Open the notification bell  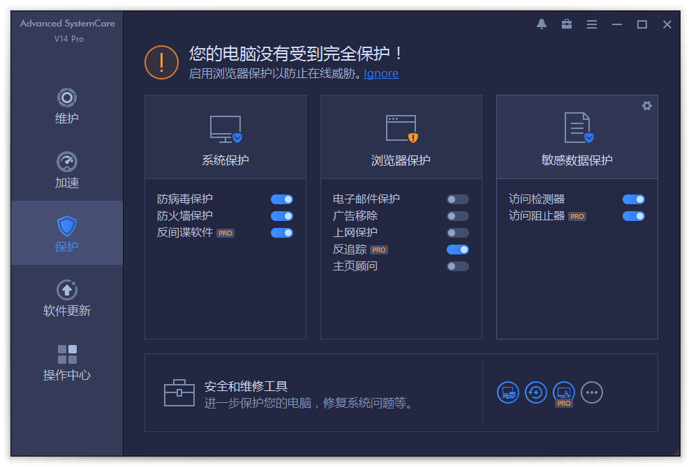pyautogui.click(x=542, y=24)
